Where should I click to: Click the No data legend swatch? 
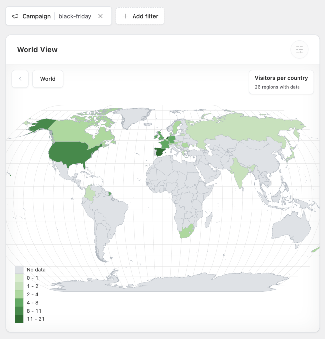(x=19, y=269)
